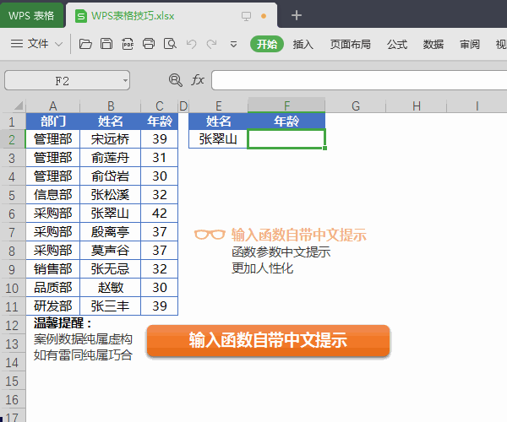Click cell with 销售部
The height and width of the screenshot is (422, 507).
coord(52,269)
